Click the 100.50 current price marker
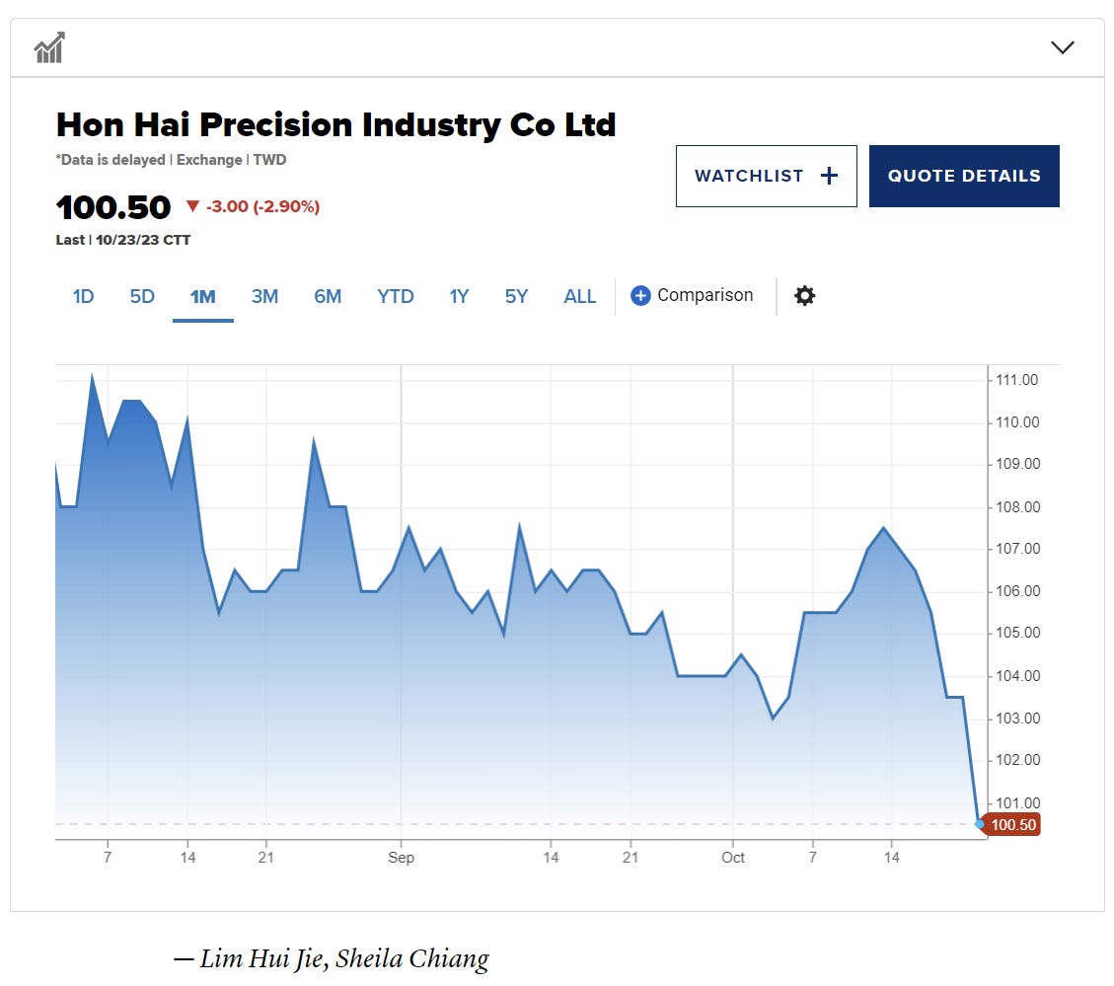Image resolution: width=1114 pixels, height=986 pixels. tap(1014, 825)
